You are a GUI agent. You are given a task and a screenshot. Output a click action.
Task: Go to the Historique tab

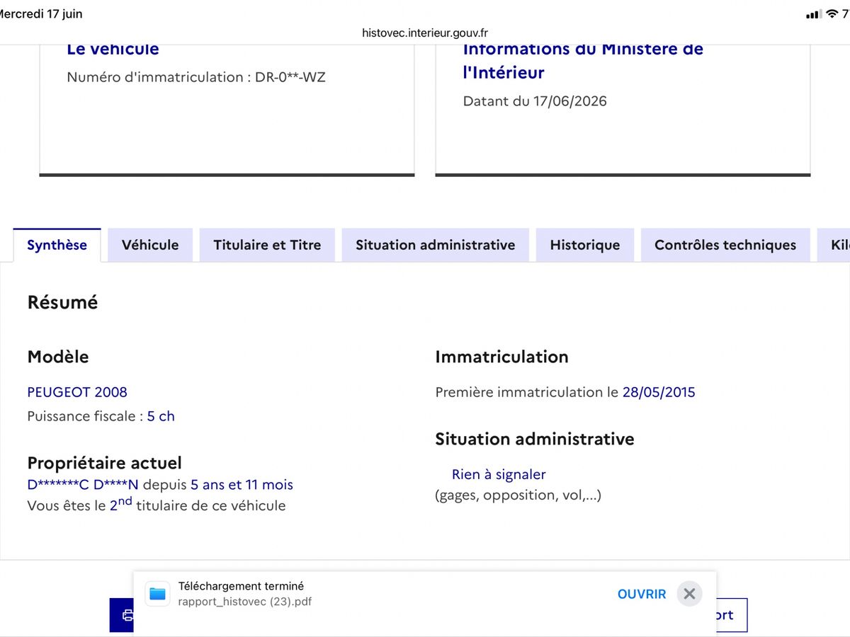tap(585, 245)
